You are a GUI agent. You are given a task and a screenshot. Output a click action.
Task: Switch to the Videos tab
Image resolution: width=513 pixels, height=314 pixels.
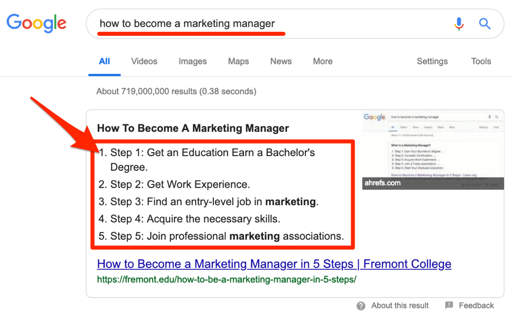pos(144,62)
